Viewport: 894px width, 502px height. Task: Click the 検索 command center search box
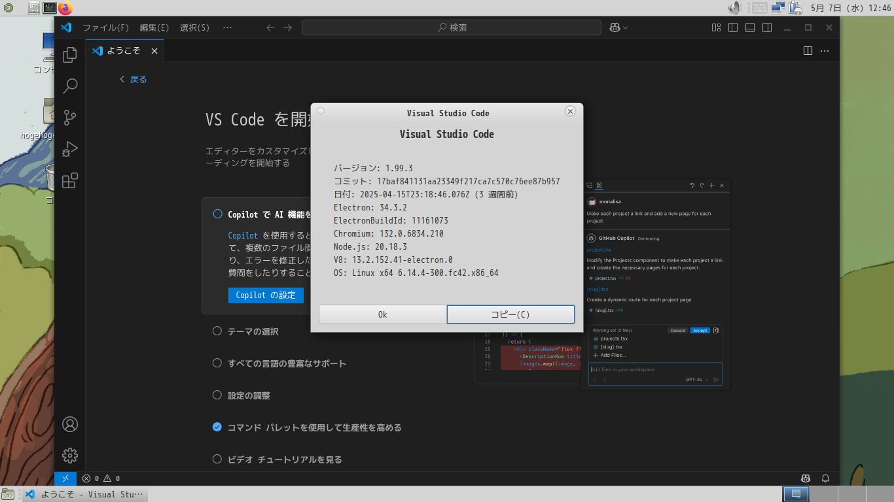(452, 27)
